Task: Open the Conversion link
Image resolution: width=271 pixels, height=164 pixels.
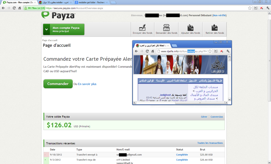Action: (216, 117)
